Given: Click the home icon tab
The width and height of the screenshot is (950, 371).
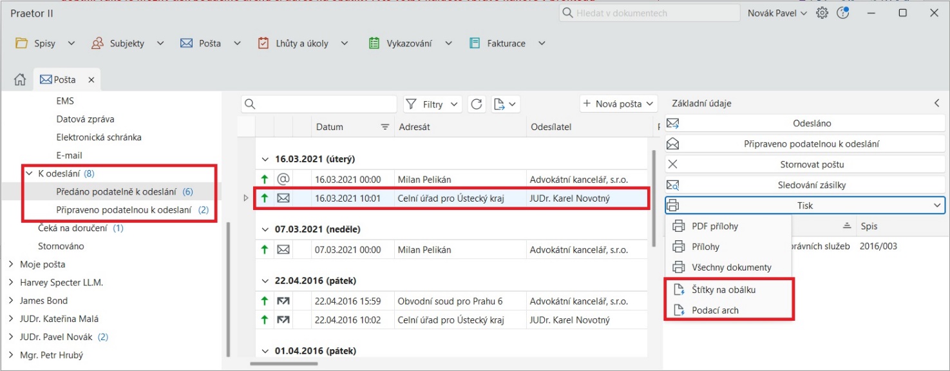Looking at the screenshot, I should coord(19,79).
